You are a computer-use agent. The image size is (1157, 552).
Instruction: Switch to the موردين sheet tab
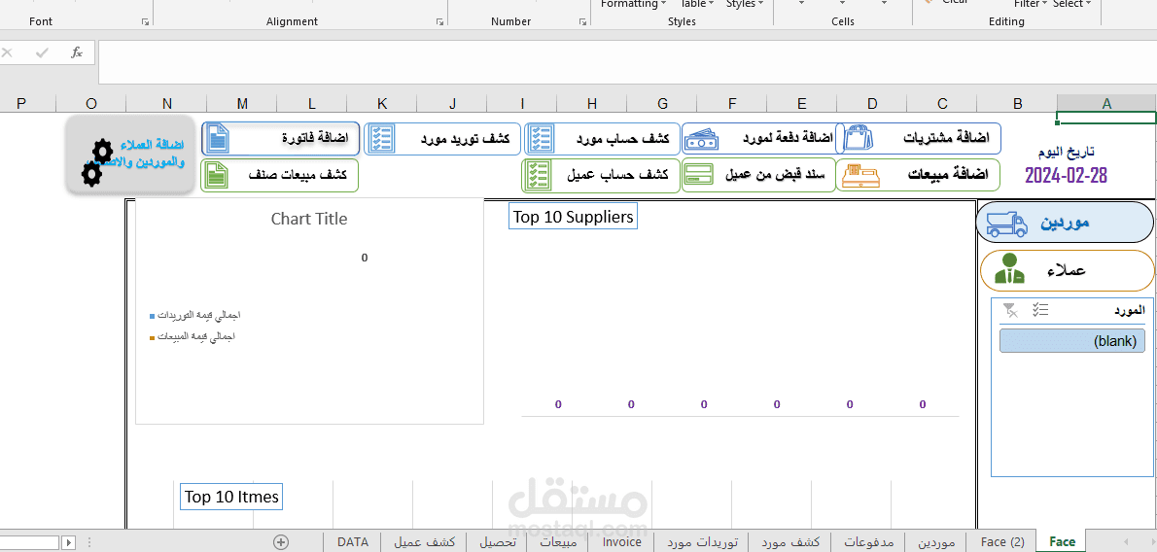pos(937,542)
